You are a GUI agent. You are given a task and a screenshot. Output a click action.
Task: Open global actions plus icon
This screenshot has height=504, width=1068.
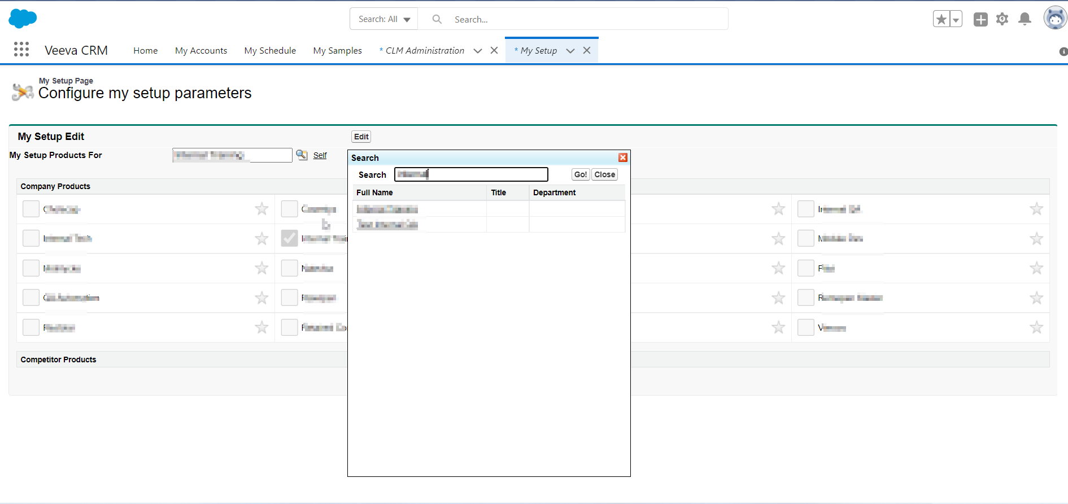[x=980, y=19]
